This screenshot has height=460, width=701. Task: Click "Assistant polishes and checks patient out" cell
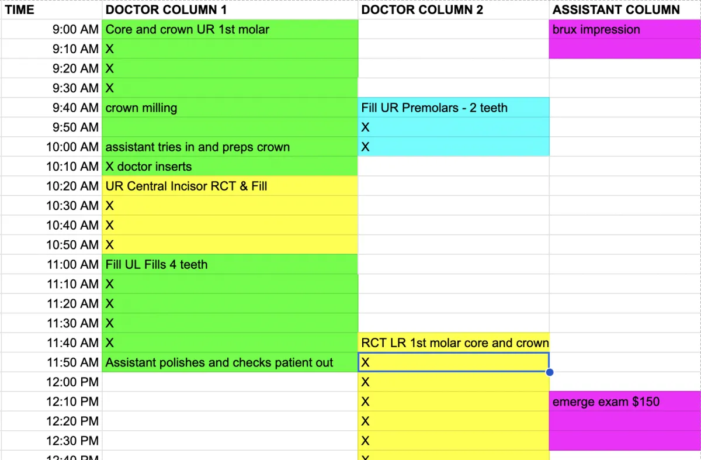click(230, 362)
